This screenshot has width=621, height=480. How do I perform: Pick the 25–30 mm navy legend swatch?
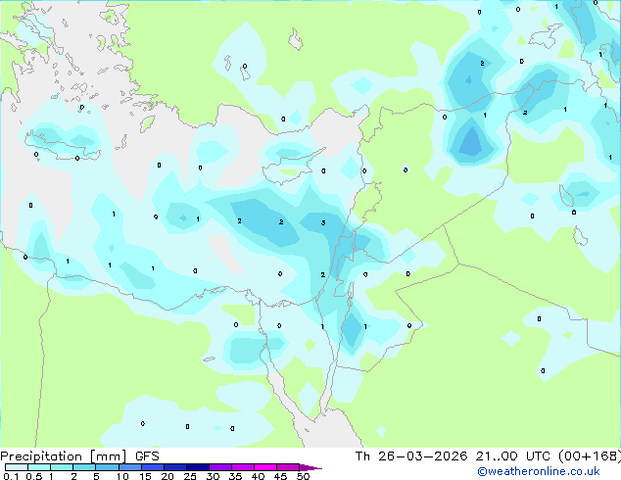(x=198, y=467)
